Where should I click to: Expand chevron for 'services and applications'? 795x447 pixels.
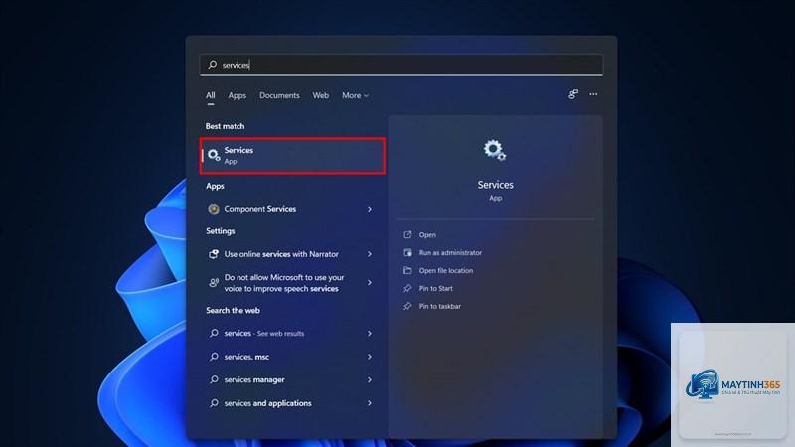click(x=370, y=403)
